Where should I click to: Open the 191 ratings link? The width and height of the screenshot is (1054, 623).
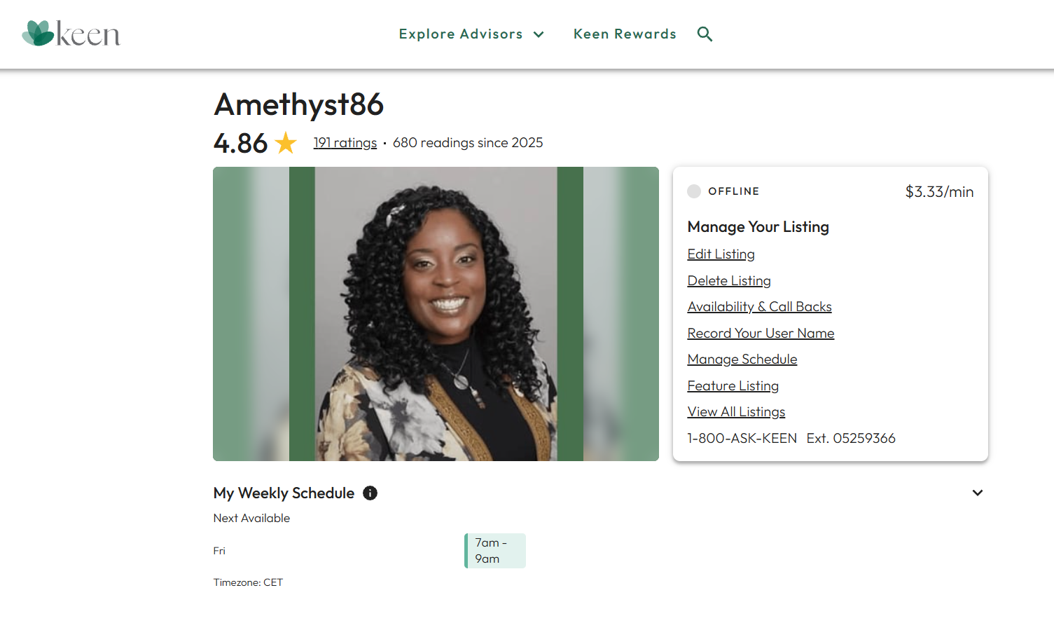tap(345, 143)
